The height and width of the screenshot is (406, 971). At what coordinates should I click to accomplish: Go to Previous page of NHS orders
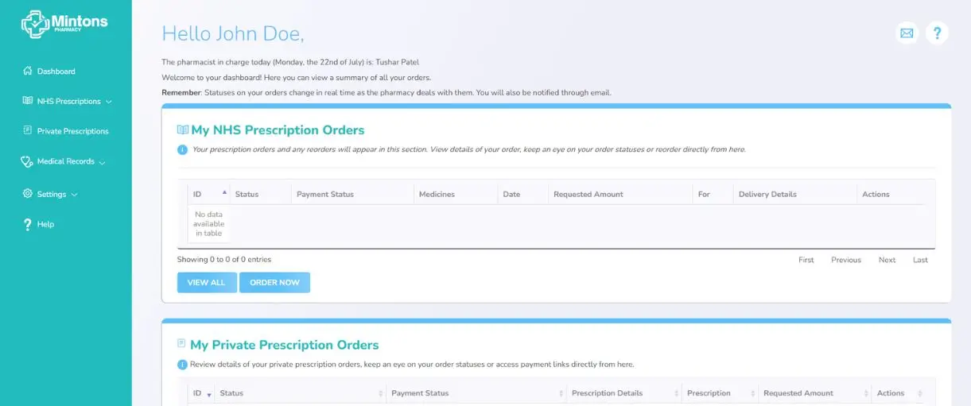coord(846,260)
